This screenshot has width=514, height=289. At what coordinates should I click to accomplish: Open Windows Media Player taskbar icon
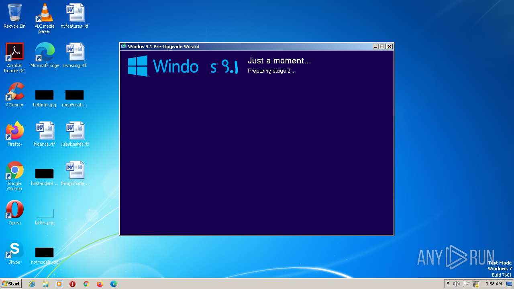pos(59,284)
